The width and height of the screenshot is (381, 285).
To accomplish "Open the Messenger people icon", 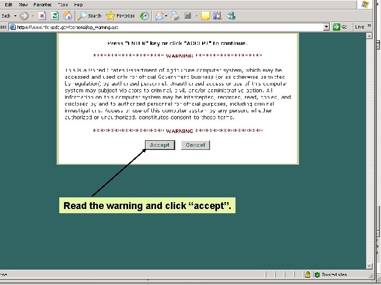I will (231, 16).
